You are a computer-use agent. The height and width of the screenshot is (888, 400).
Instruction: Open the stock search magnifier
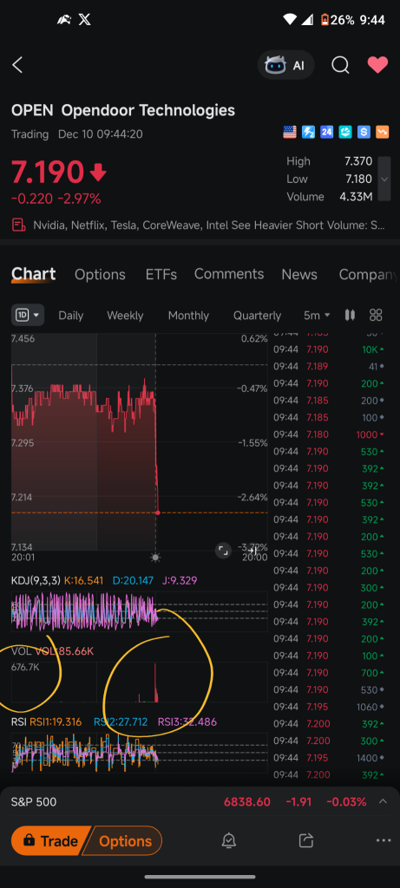[x=340, y=65]
